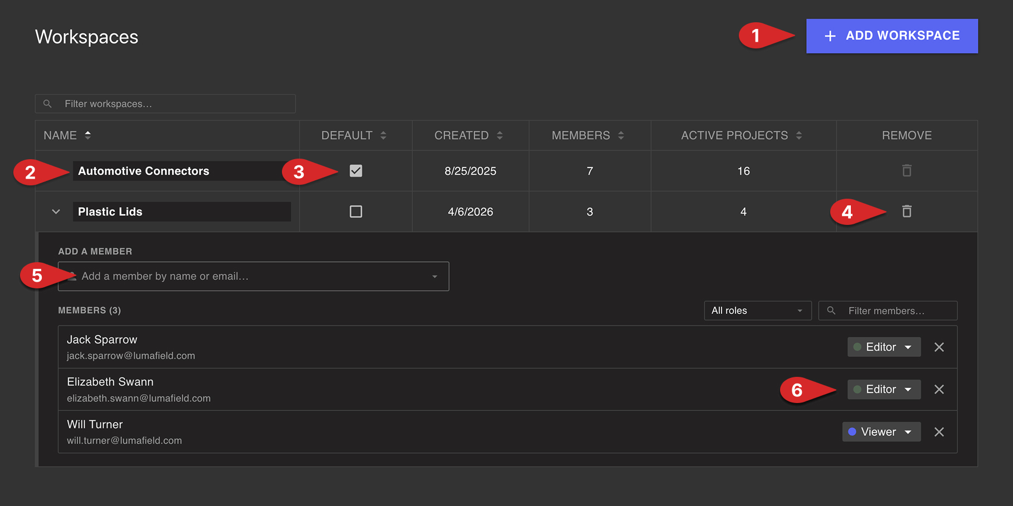Change Jack Sparrow's Editor role
The image size is (1013, 506).
(x=884, y=347)
